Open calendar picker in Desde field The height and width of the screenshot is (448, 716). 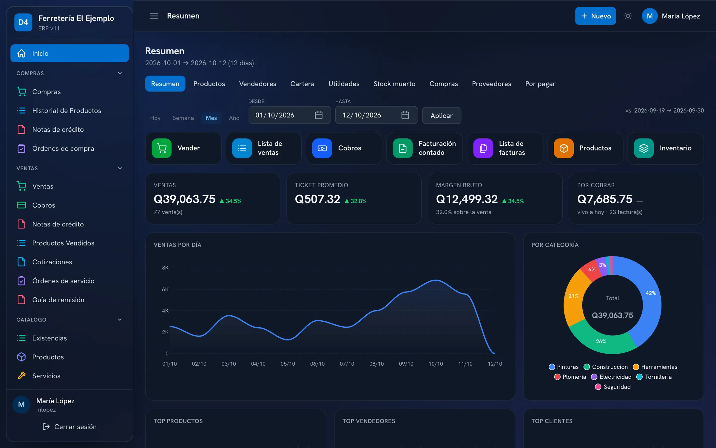point(319,115)
